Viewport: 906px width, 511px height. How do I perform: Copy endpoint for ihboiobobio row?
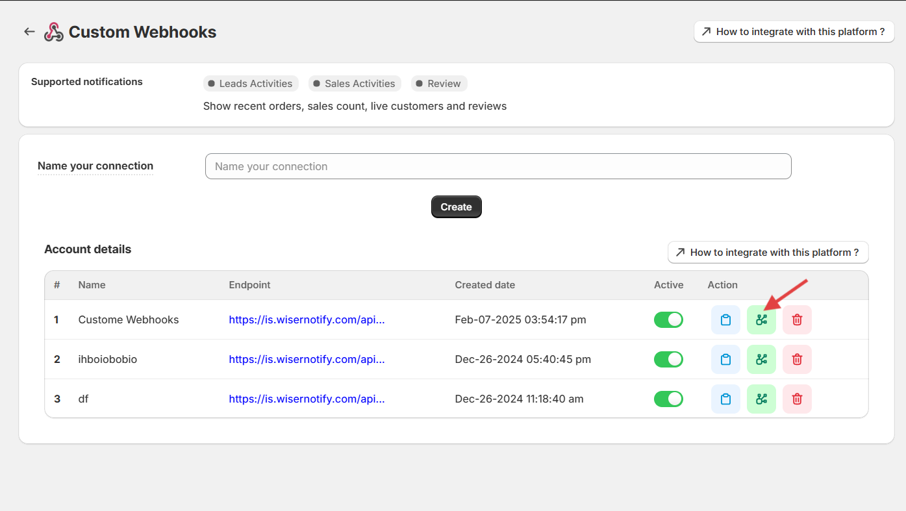(x=725, y=359)
